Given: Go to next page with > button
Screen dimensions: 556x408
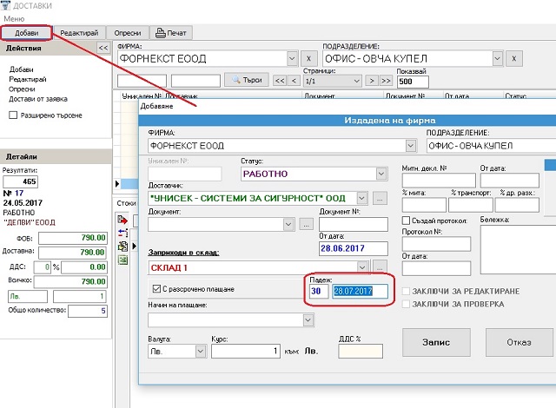Looking at the screenshot, I should tap(372, 81).
